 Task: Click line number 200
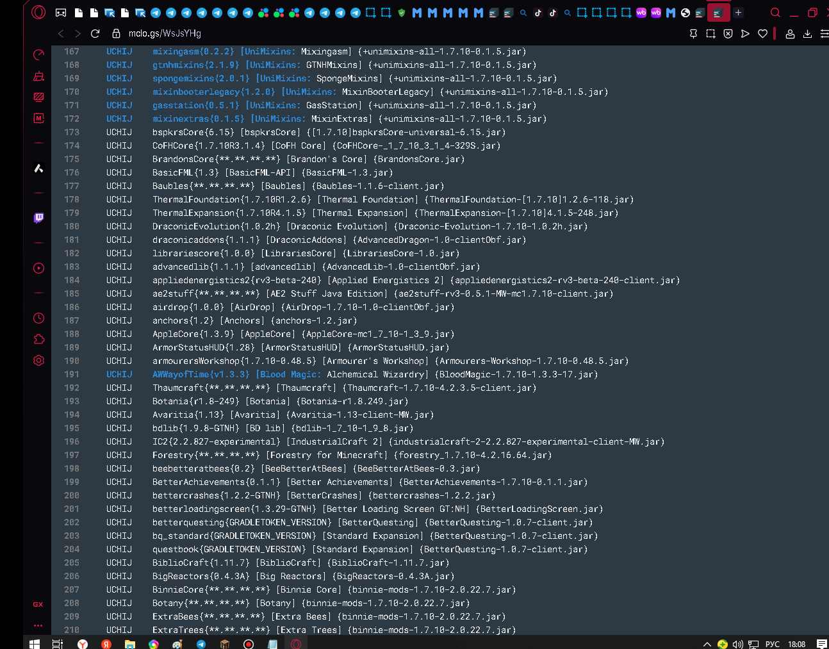click(x=72, y=495)
